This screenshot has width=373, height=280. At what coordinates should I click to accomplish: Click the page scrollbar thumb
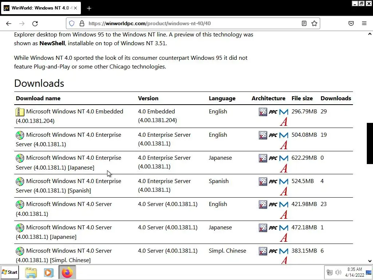tap(370, 143)
